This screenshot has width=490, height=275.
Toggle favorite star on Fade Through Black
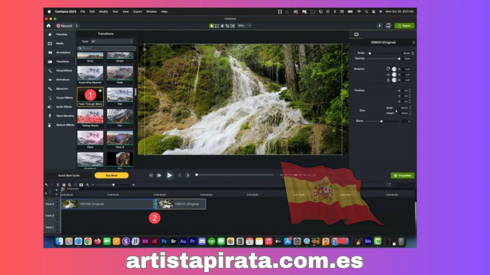click(x=100, y=91)
